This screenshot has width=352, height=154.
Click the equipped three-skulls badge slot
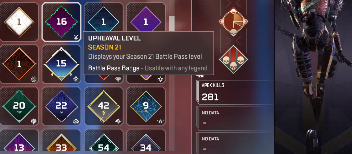[x=233, y=60]
